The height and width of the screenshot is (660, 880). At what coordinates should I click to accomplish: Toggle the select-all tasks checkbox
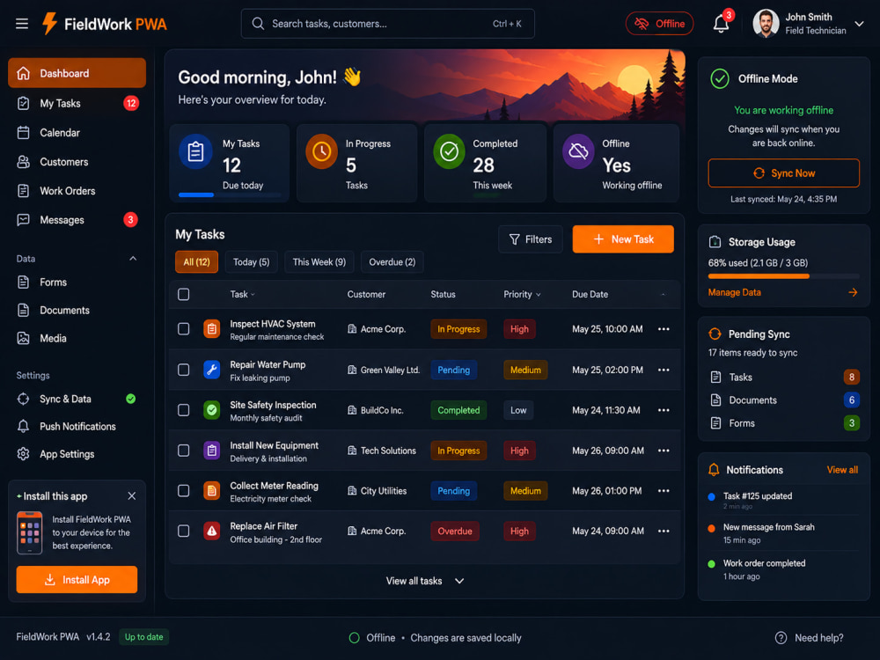[x=184, y=294]
